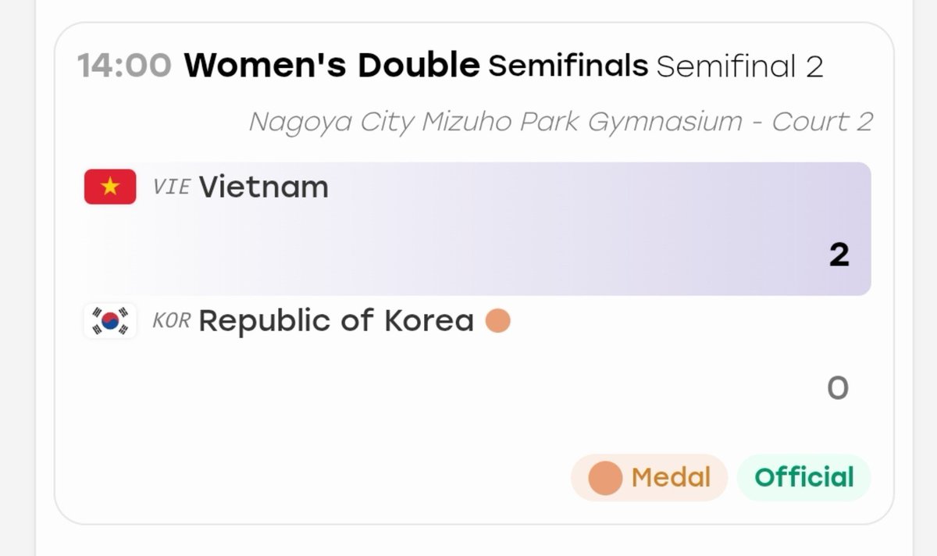The image size is (937, 556).
Task: Click the Semifinal 2 match label
Action: [740, 66]
